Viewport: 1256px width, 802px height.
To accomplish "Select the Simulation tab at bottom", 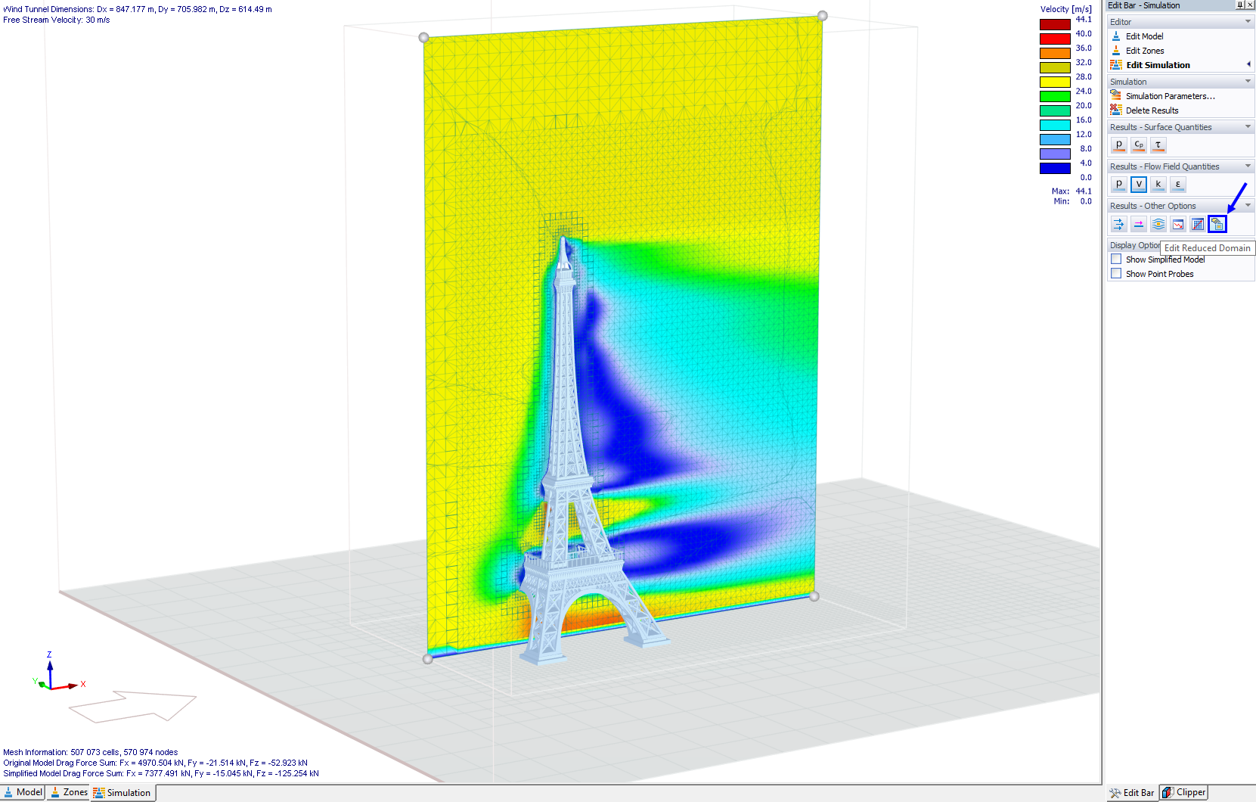I will (x=122, y=793).
